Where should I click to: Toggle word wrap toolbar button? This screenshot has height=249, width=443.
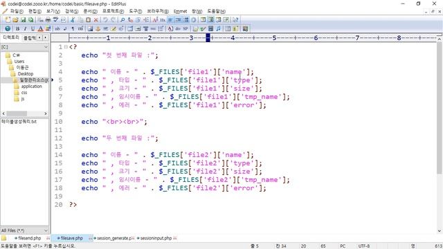click(170, 20)
